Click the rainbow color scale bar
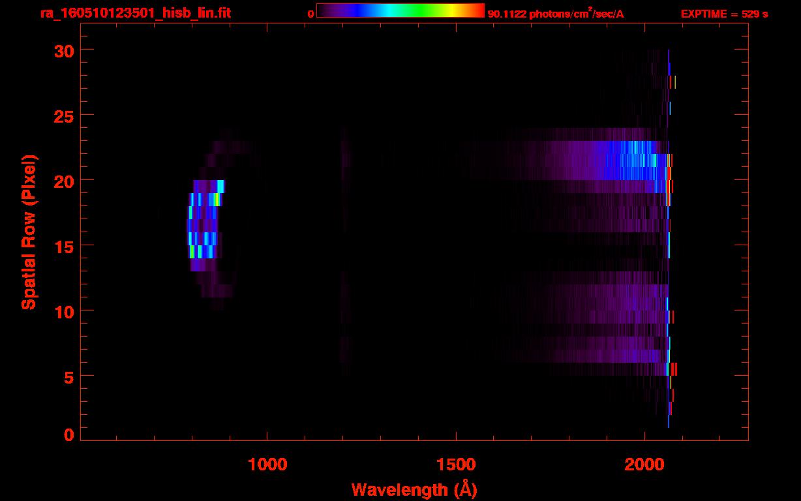This screenshot has width=801, height=501. point(400,10)
